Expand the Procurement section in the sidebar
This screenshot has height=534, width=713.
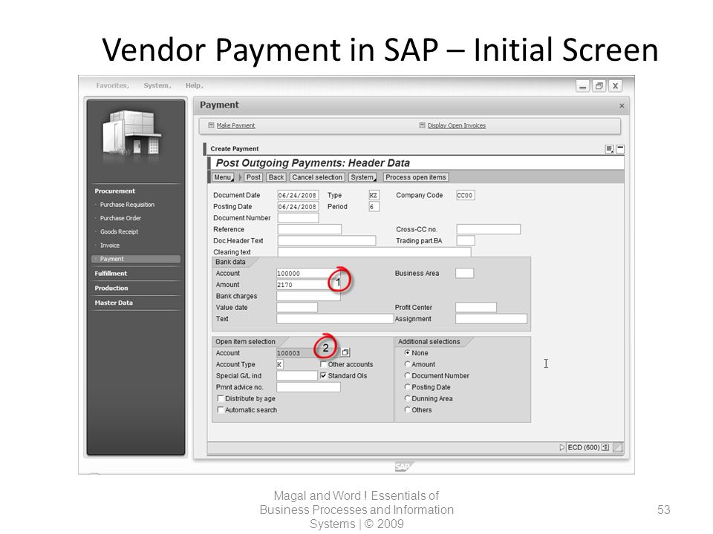[x=114, y=191]
